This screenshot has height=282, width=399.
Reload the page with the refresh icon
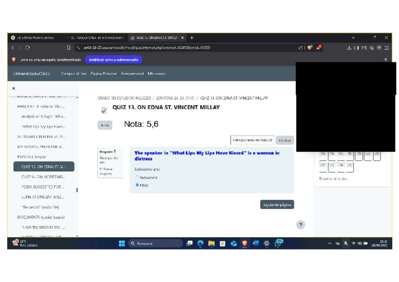click(28, 48)
